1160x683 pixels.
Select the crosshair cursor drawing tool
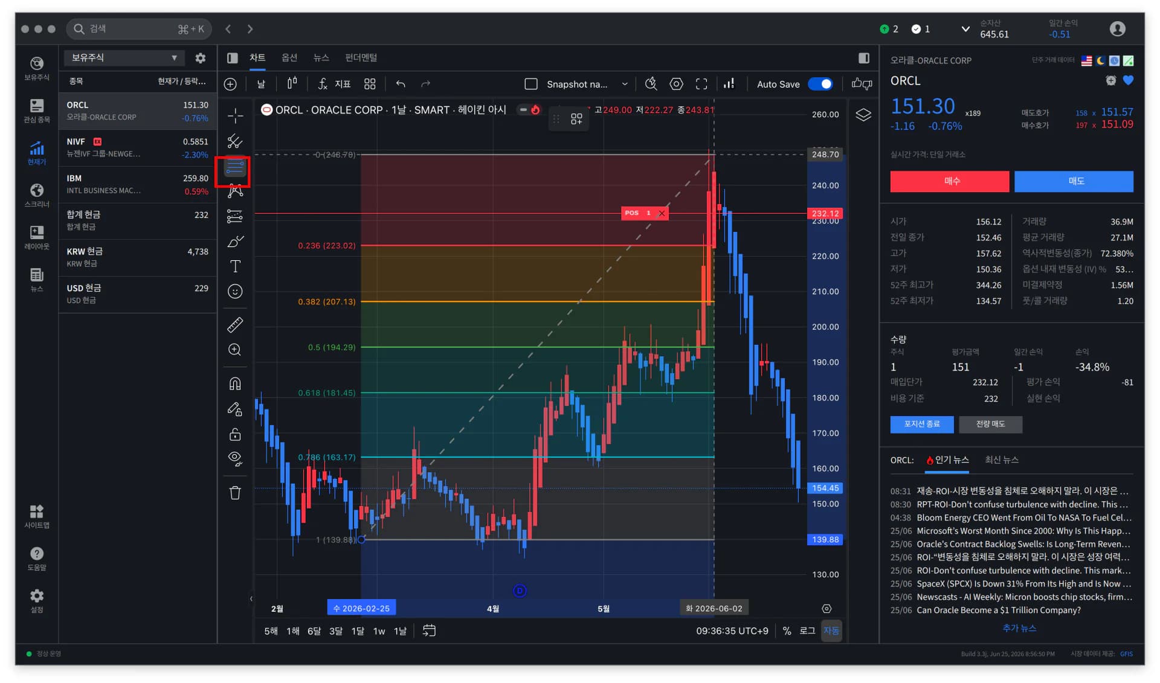235,115
